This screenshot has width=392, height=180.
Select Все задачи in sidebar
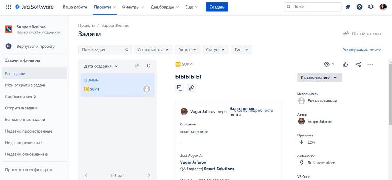pos(35,73)
